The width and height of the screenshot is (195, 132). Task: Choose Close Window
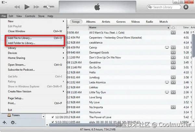(36, 31)
